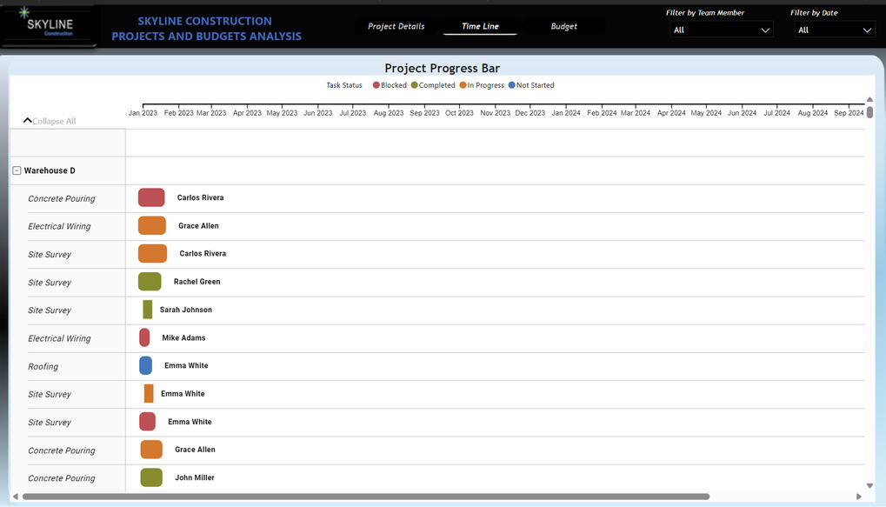Open the Filter by Team Member dropdown
Image resolution: width=886 pixels, height=507 pixels.
(721, 30)
